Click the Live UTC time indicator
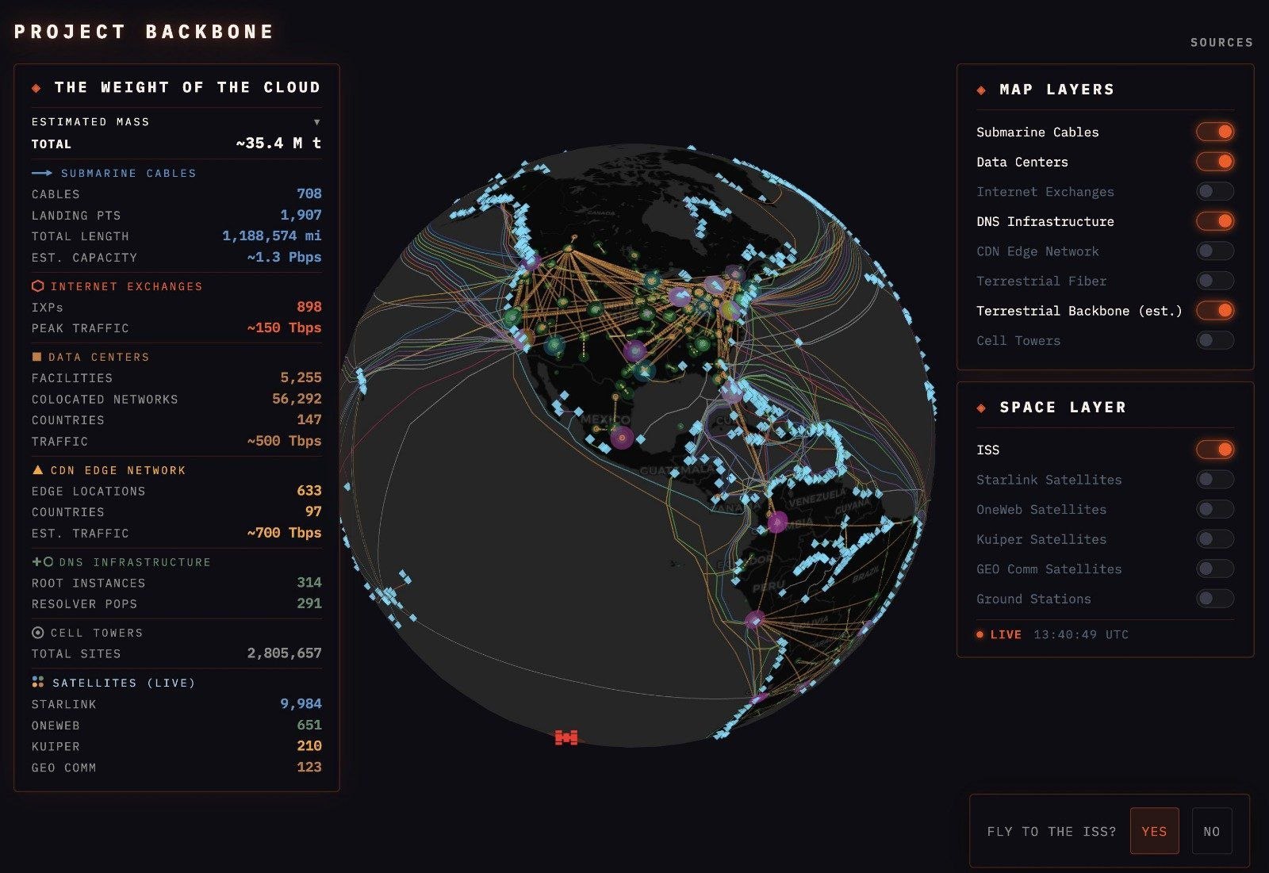 click(1052, 634)
